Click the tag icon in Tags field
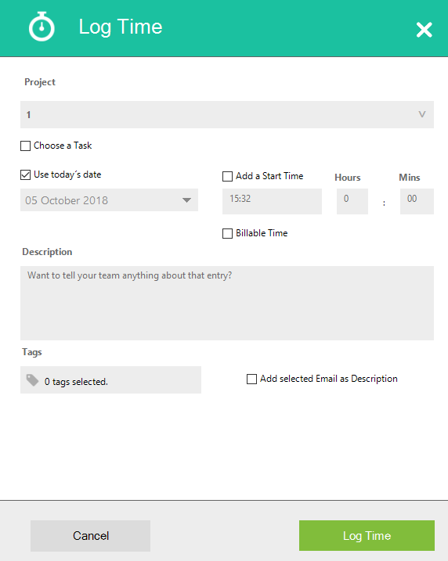448x561 pixels. 33,380
